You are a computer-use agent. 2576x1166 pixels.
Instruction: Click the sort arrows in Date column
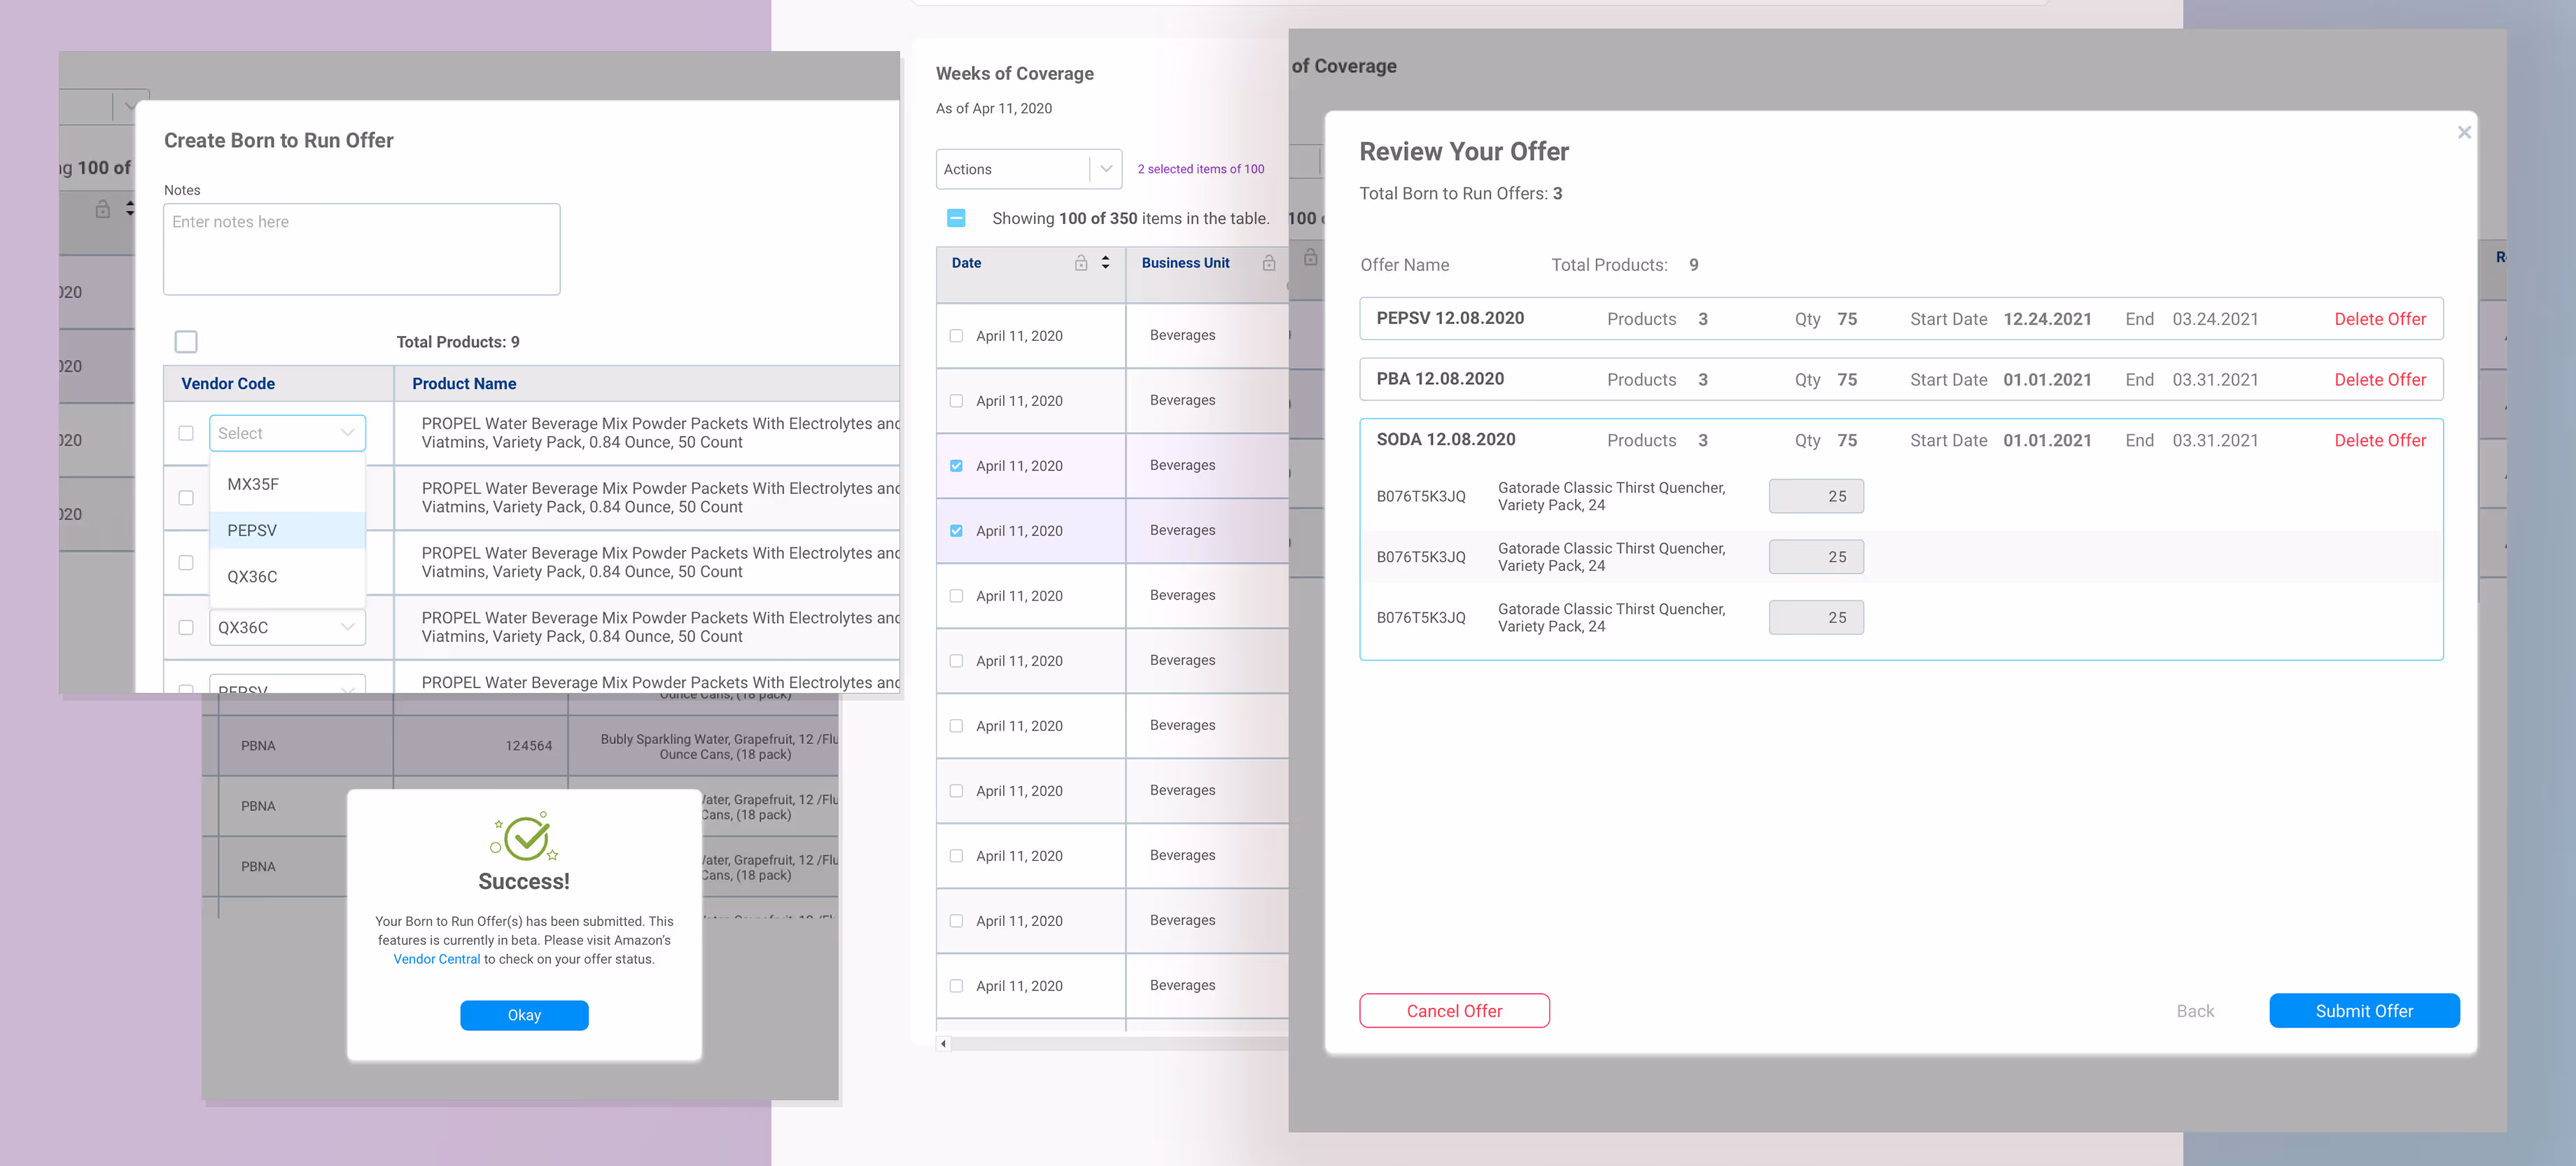[x=1105, y=263]
